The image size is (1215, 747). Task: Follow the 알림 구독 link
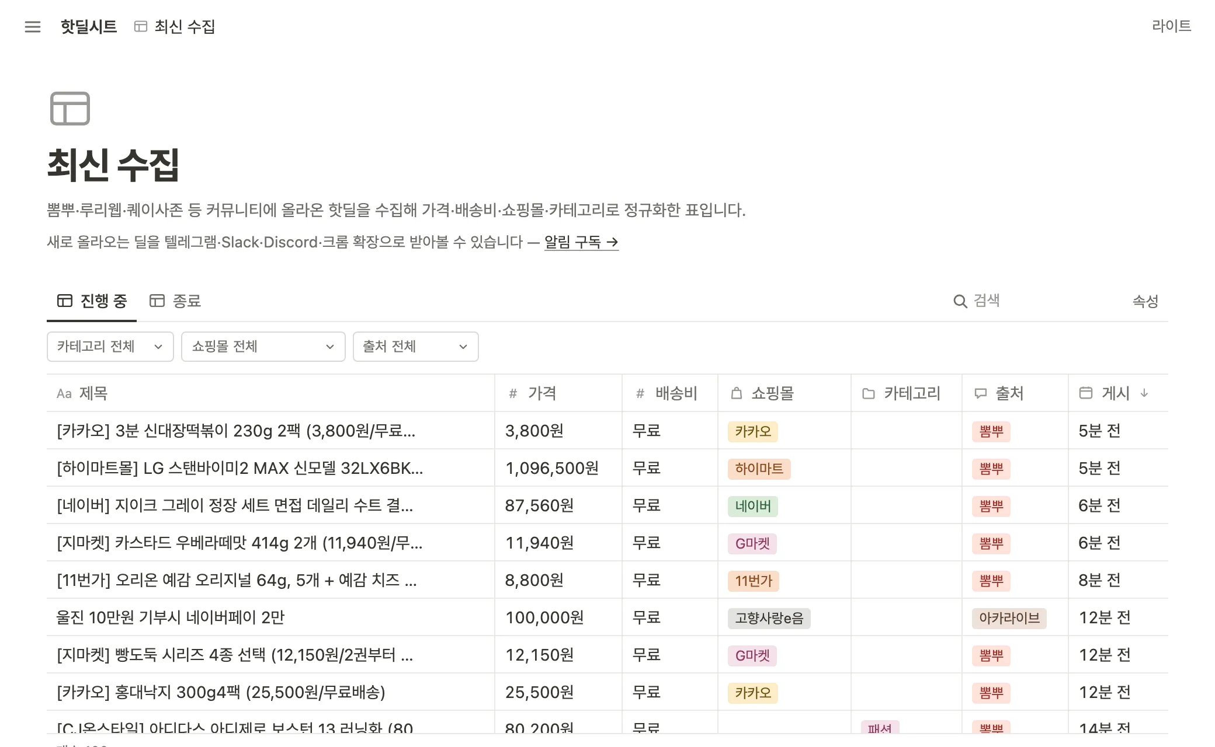click(581, 242)
